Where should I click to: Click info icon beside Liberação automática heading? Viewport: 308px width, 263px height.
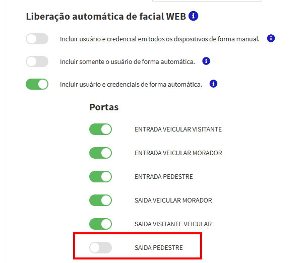[x=193, y=16]
